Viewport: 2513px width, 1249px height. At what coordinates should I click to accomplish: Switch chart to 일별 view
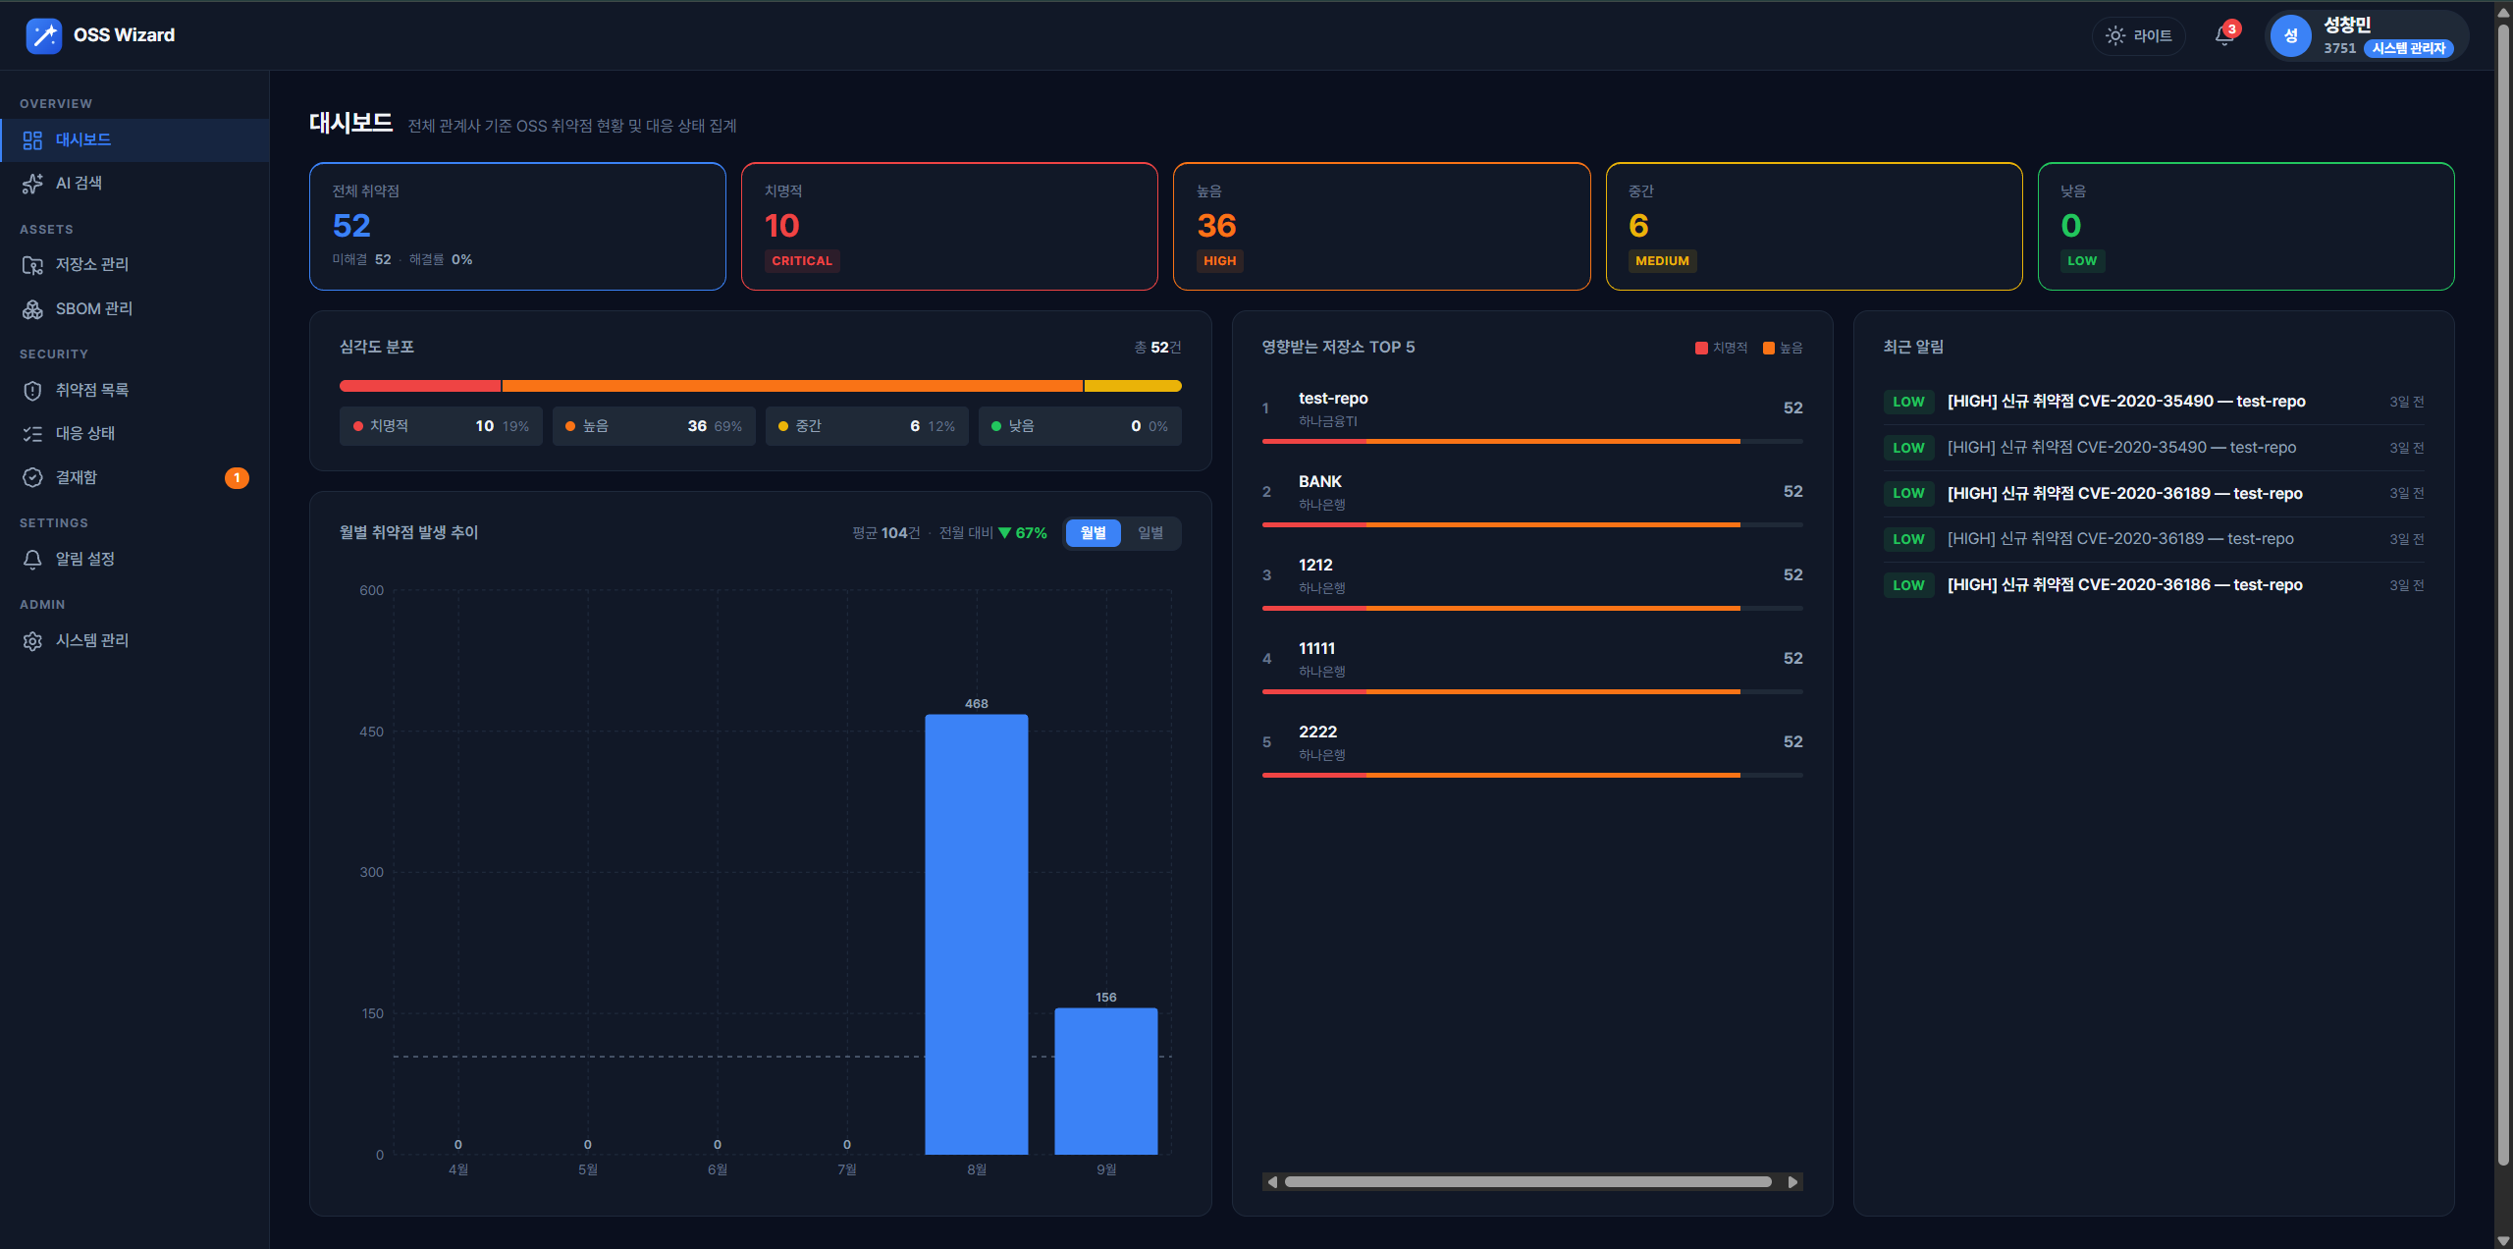point(1150,532)
